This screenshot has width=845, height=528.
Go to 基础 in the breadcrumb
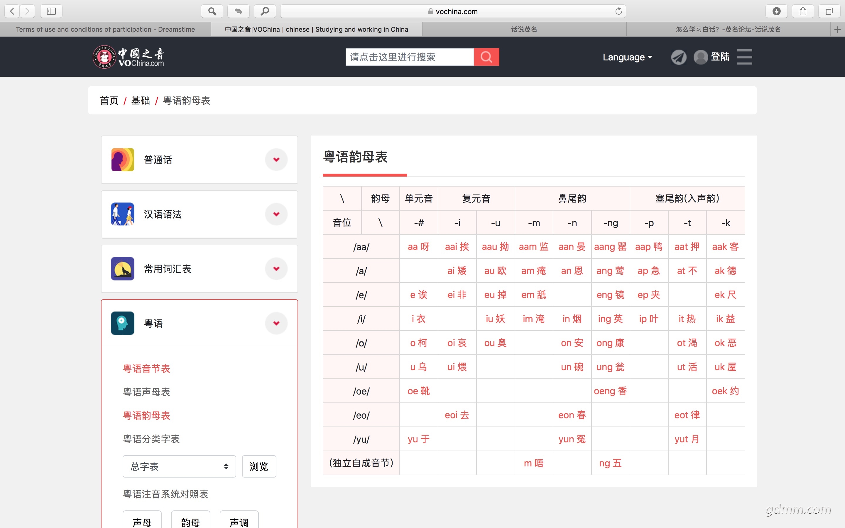140,101
